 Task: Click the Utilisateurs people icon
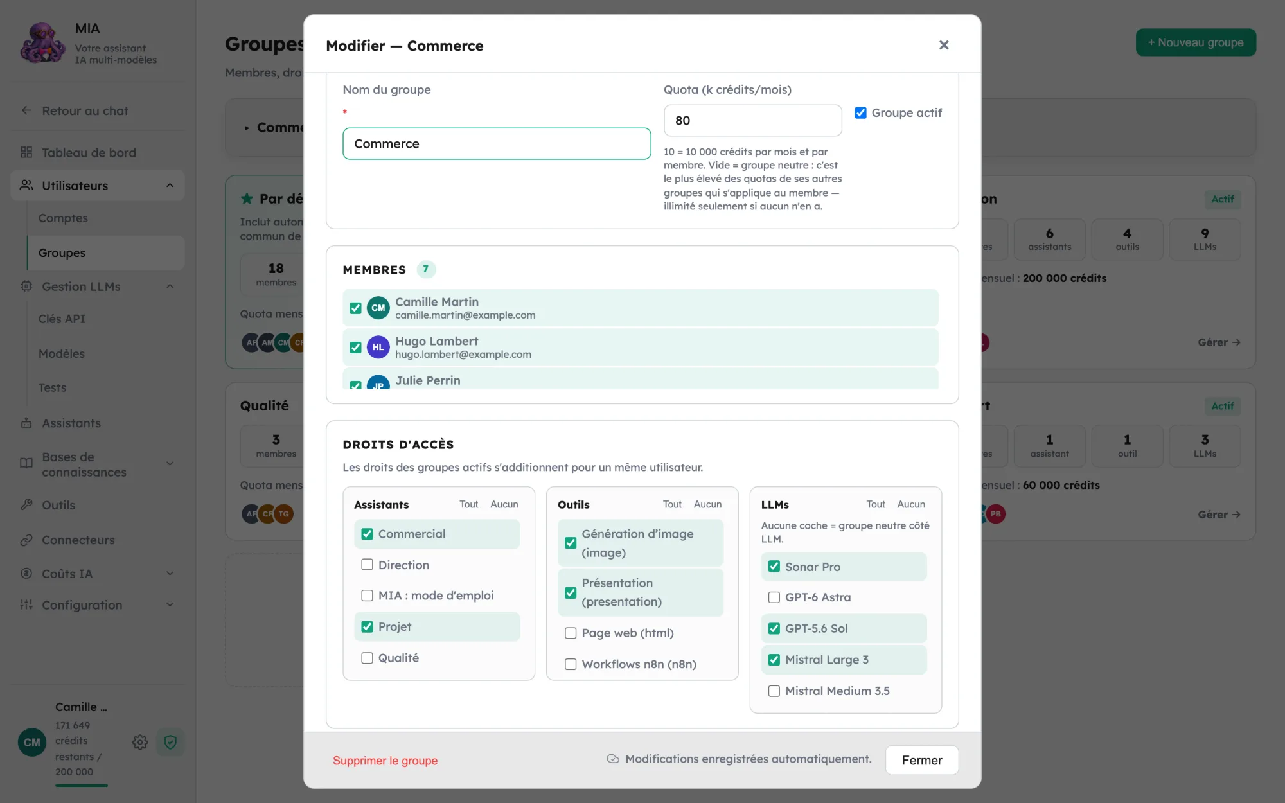[26, 185]
